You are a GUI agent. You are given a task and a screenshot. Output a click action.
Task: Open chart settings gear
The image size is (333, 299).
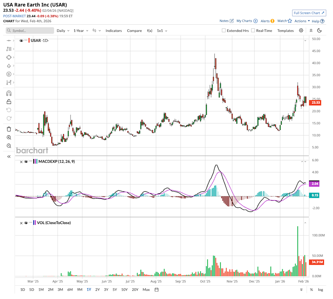[x=301, y=31]
